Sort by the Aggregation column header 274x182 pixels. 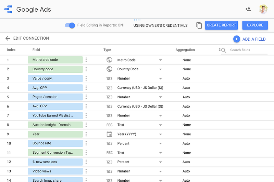pyautogui.click(x=185, y=50)
